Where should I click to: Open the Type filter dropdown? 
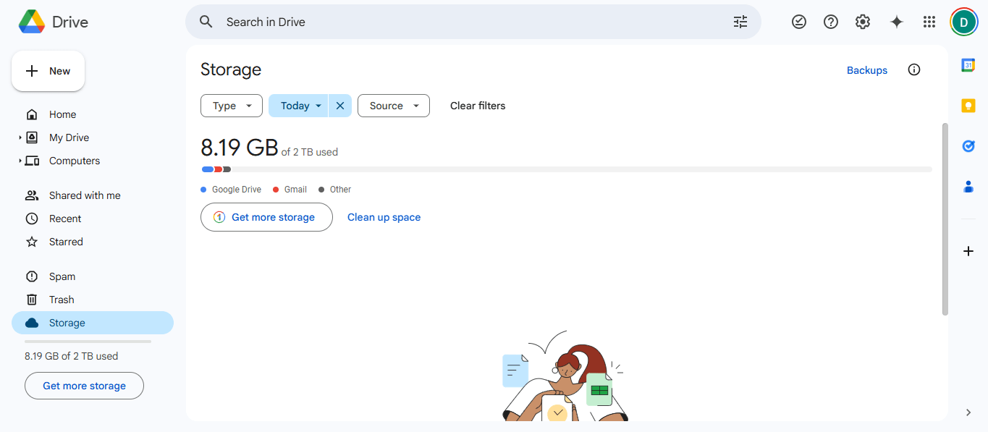point(231,106)
